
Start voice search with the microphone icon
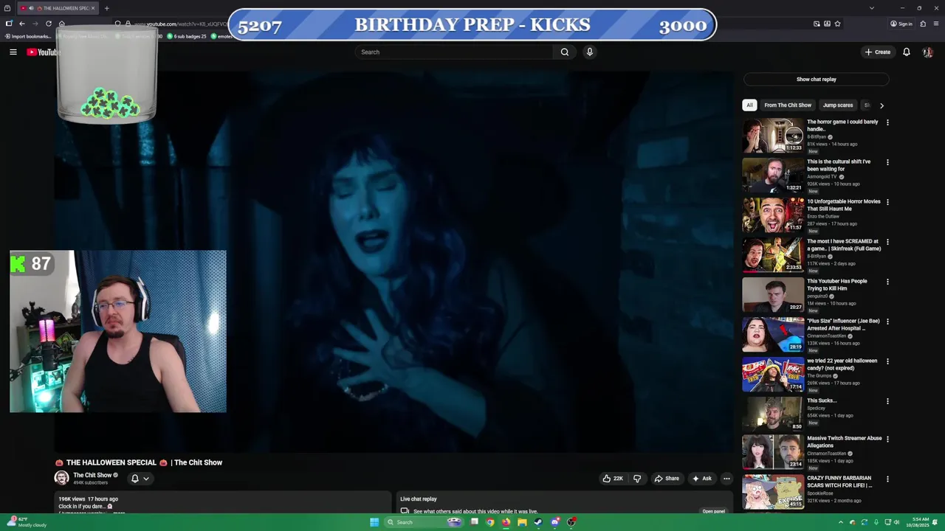(x=589, y=52)
